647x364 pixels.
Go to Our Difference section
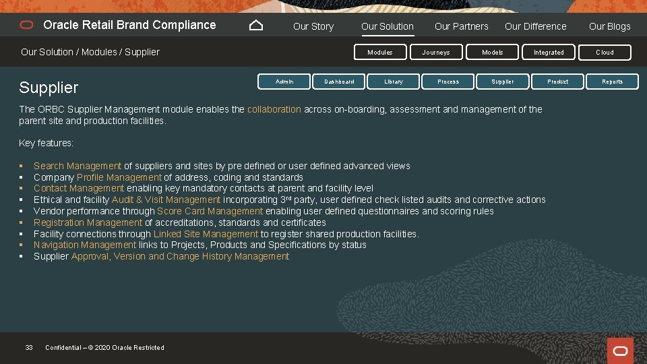(x=536, y=26)
